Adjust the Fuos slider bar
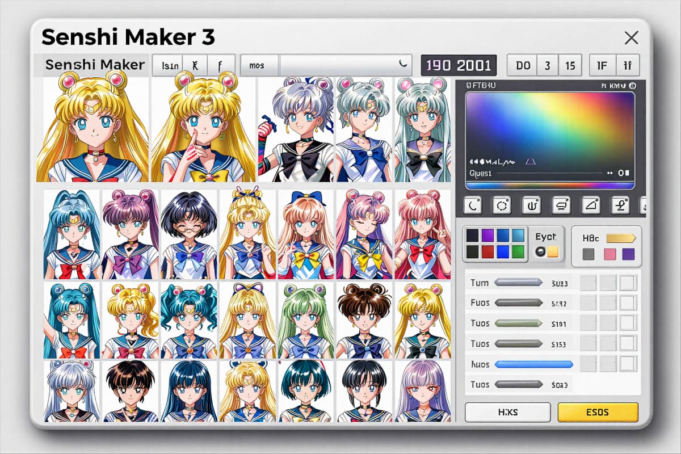This screenshot has height=454, width=681. point(518,302)
